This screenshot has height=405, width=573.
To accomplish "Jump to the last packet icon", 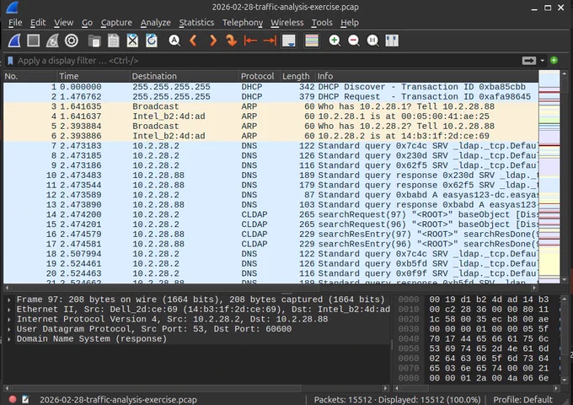I will coord(270,40).
